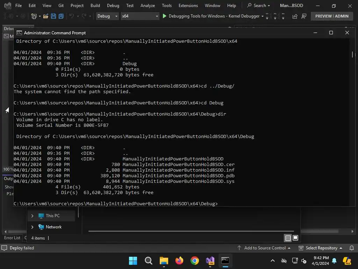This screenshot has width=358, height=269.
Task: Open the File menu
Action: click(x=19, y=6)
